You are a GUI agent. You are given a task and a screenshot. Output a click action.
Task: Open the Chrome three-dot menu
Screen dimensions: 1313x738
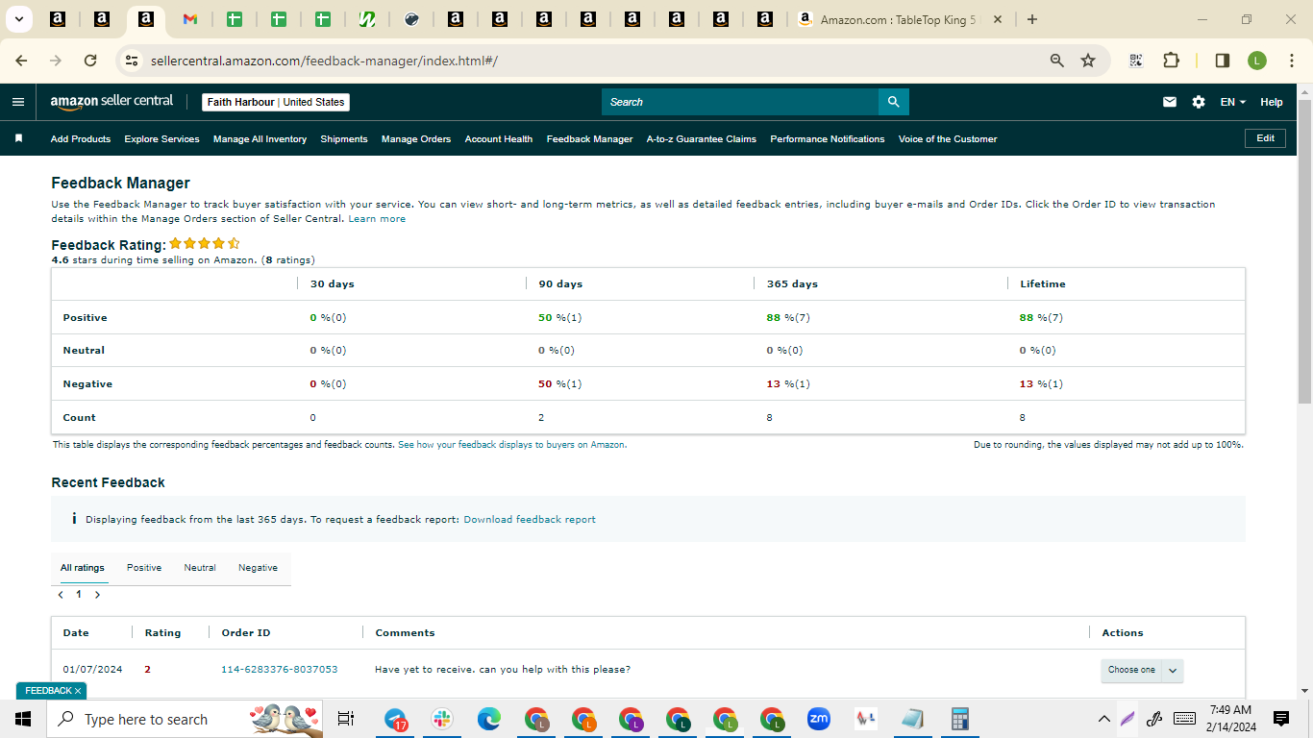click(1290, 61)
